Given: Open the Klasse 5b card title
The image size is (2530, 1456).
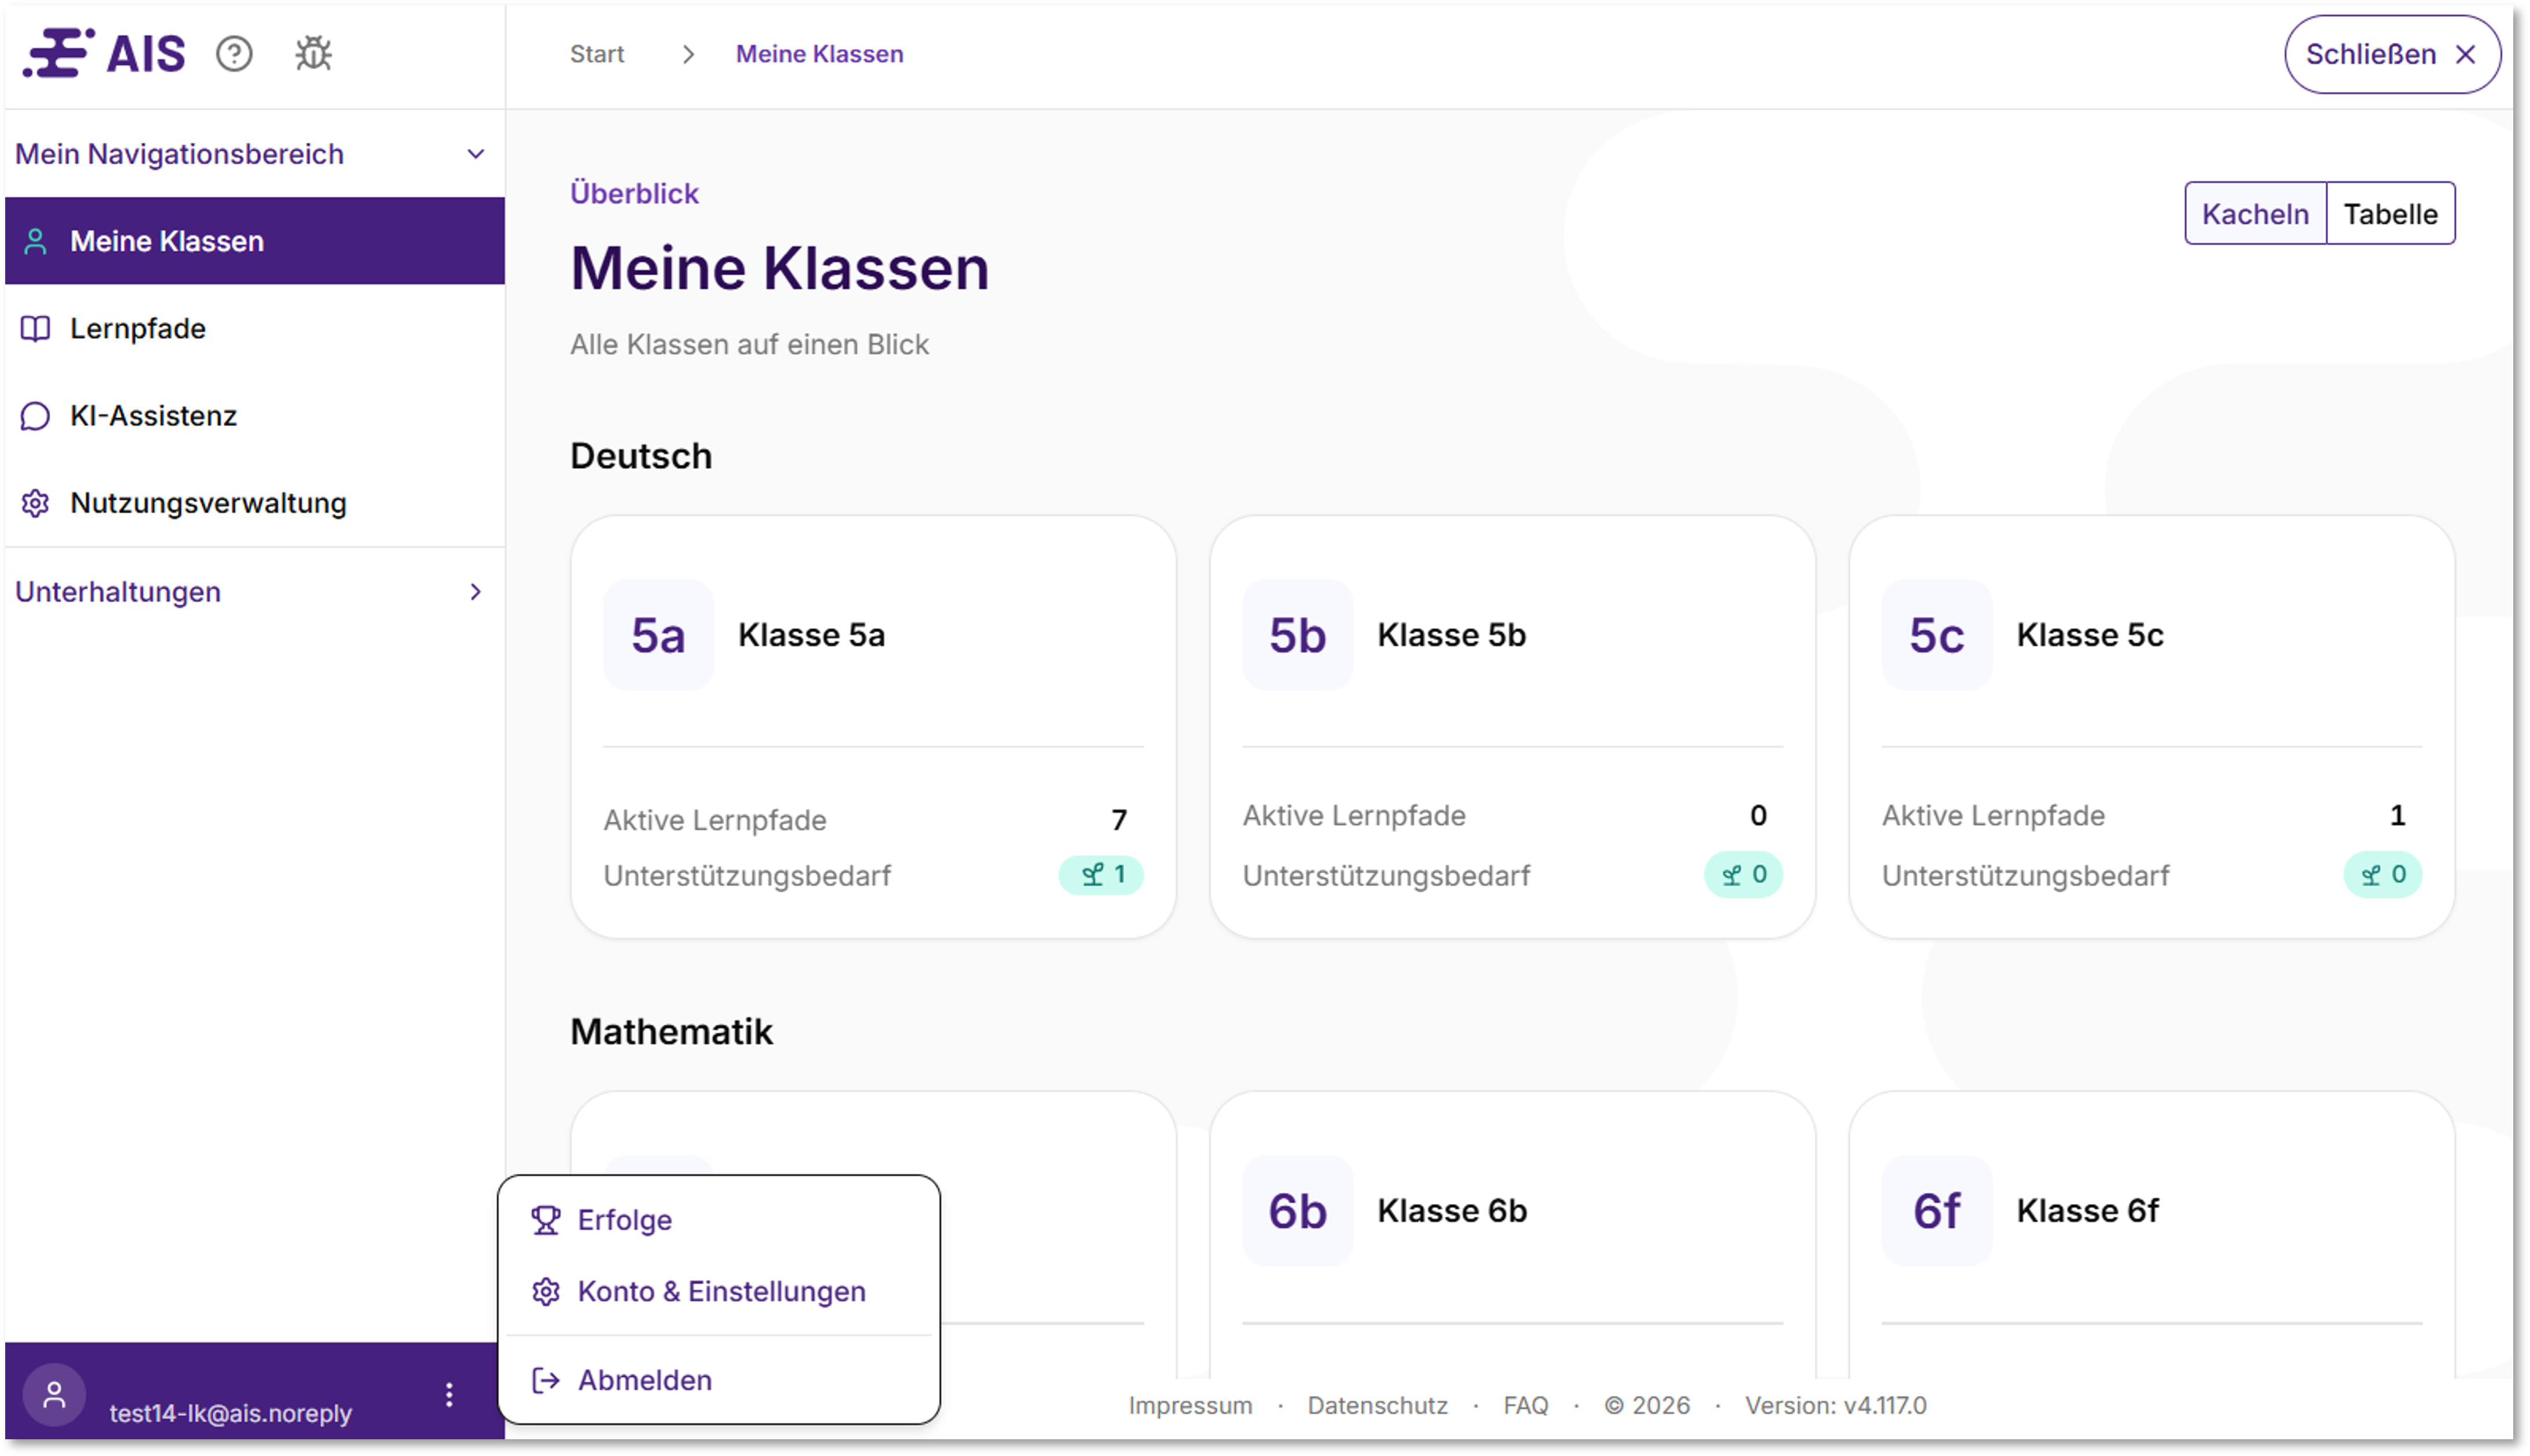Looking at the screenshot, I should 1451,635.
